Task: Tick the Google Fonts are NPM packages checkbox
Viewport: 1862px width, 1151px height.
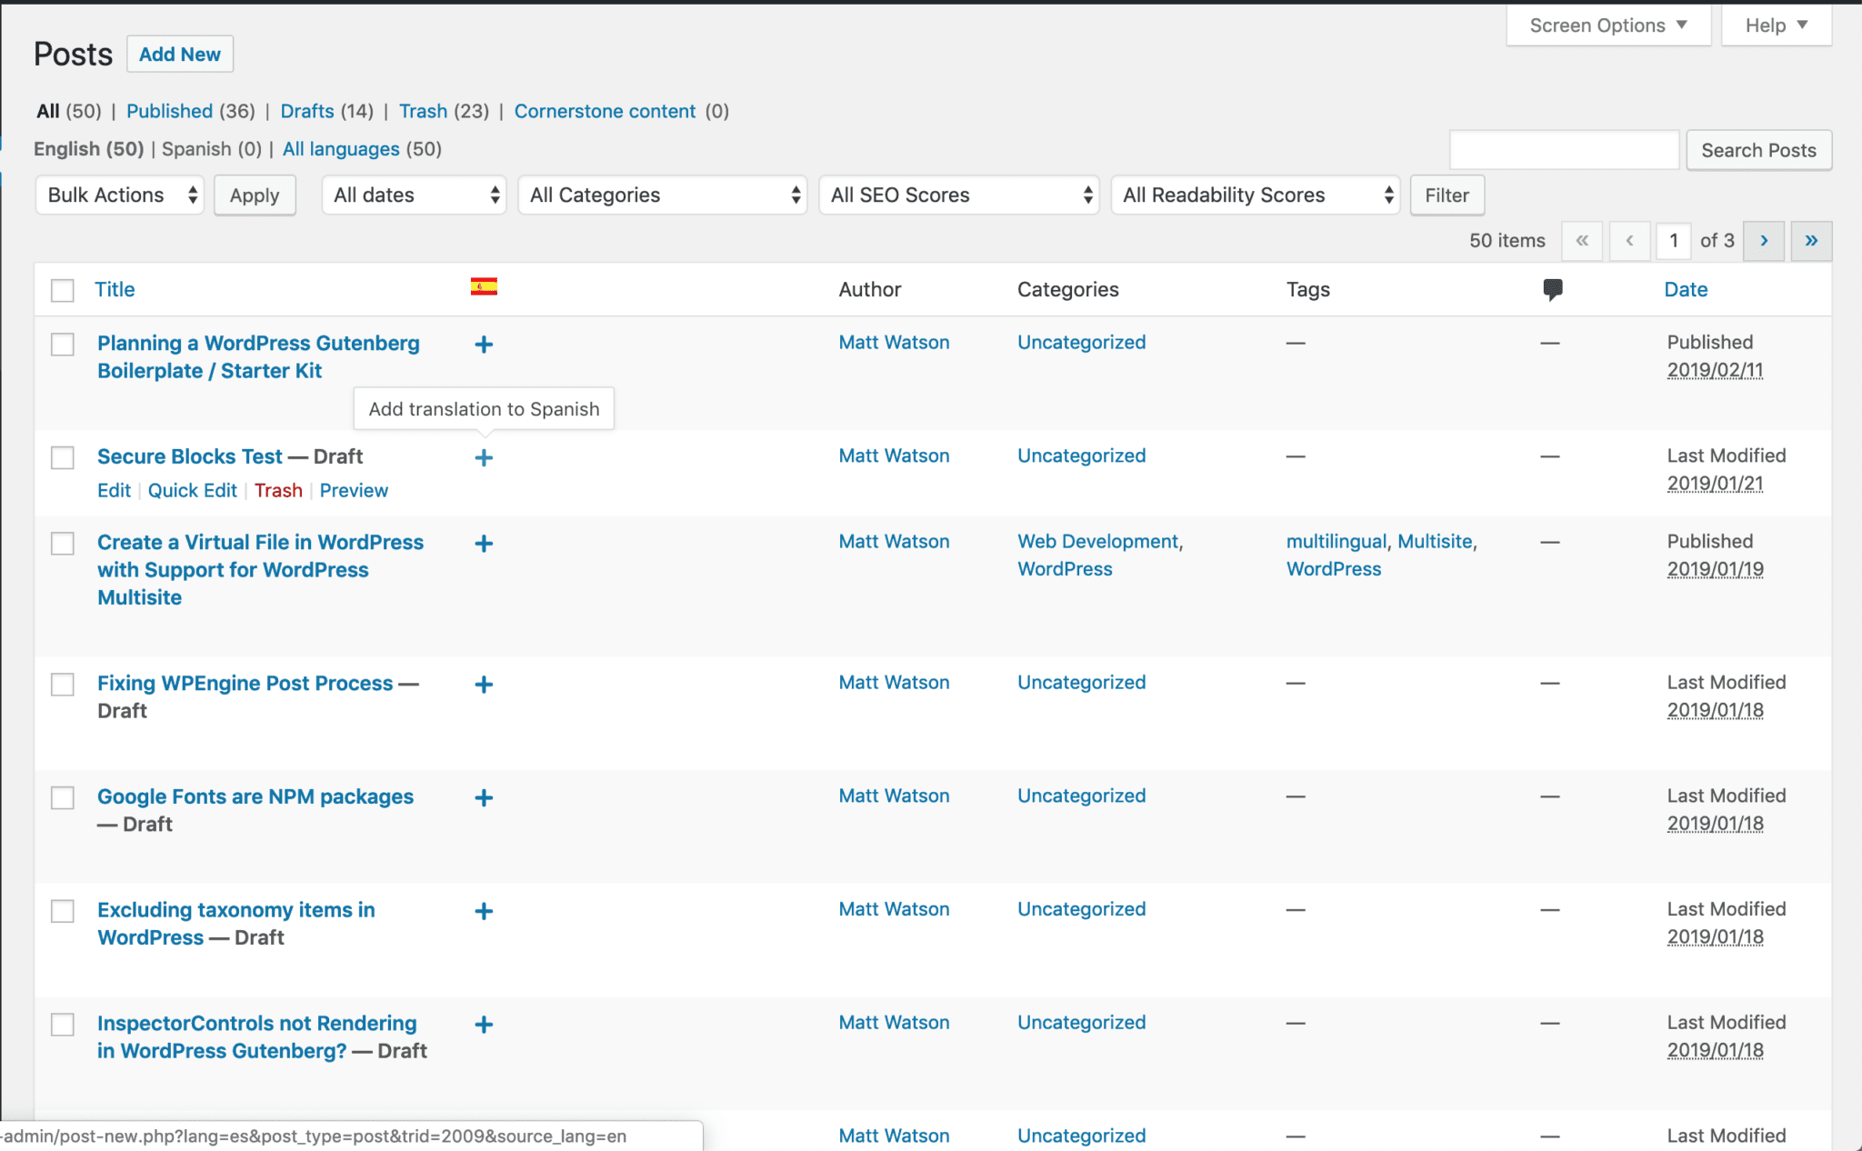Action: 63,798
